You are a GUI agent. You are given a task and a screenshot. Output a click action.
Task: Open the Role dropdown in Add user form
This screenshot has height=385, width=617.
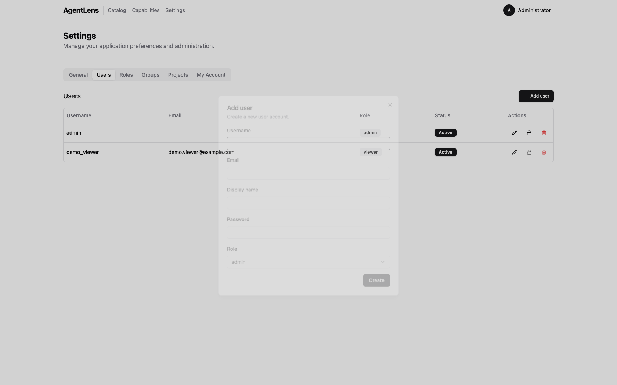click(x=308, y=262)
